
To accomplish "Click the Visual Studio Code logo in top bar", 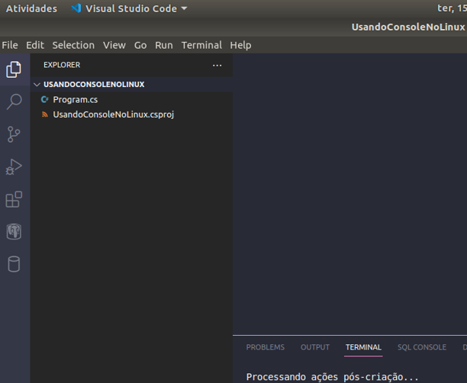I will 76,8.
